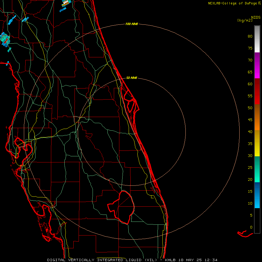The image size is (262, 262).
Task: Pick the blue color bar segment
Action: [257, 195]
